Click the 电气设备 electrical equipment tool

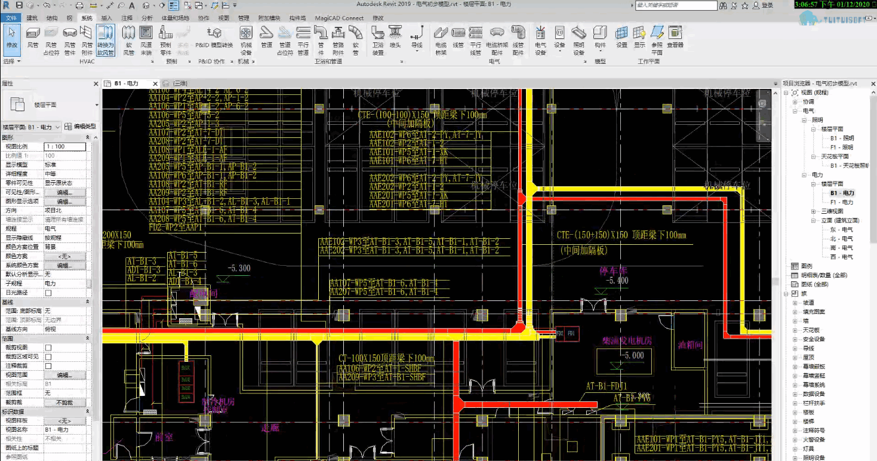[x=540, y=41]
